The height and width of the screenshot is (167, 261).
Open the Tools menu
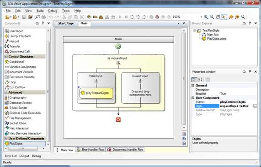pyautogui.click(x=66, y=11)
